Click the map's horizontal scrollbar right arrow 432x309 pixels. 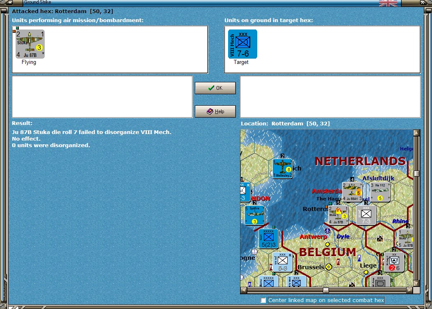[410, 290]
